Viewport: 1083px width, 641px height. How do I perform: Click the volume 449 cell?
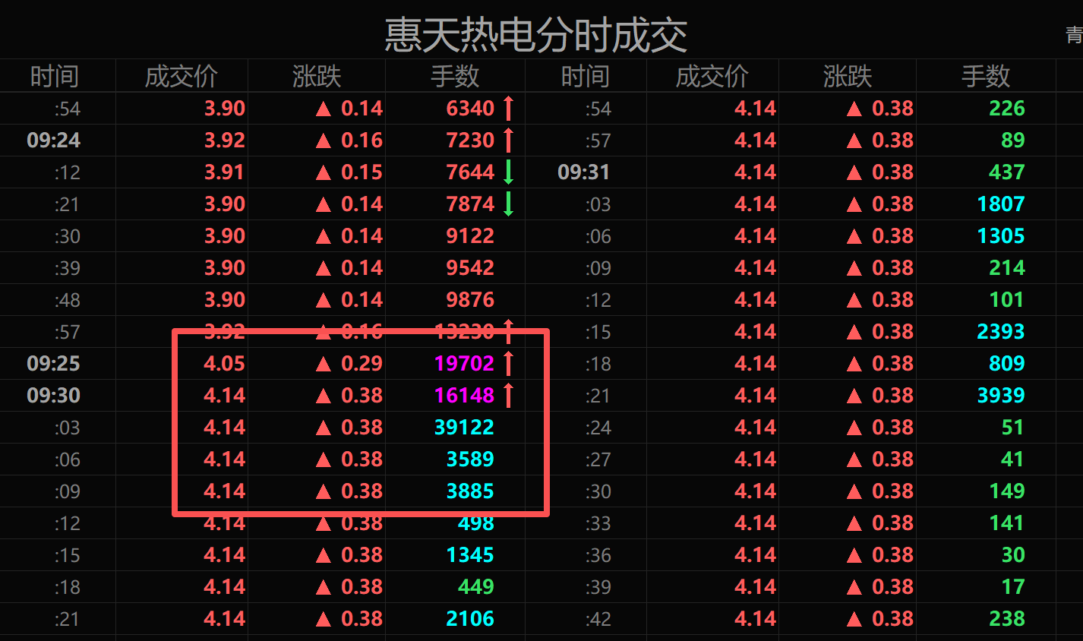[x=476, y=587]
